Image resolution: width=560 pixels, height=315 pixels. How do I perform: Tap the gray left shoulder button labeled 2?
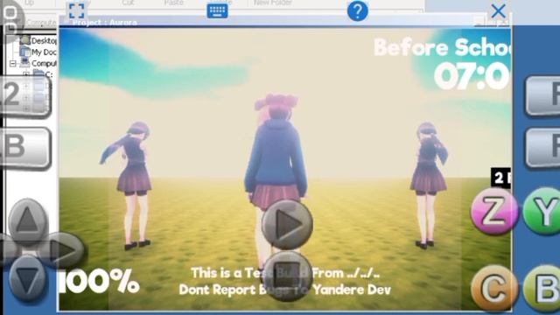click(x=24, y=95)
